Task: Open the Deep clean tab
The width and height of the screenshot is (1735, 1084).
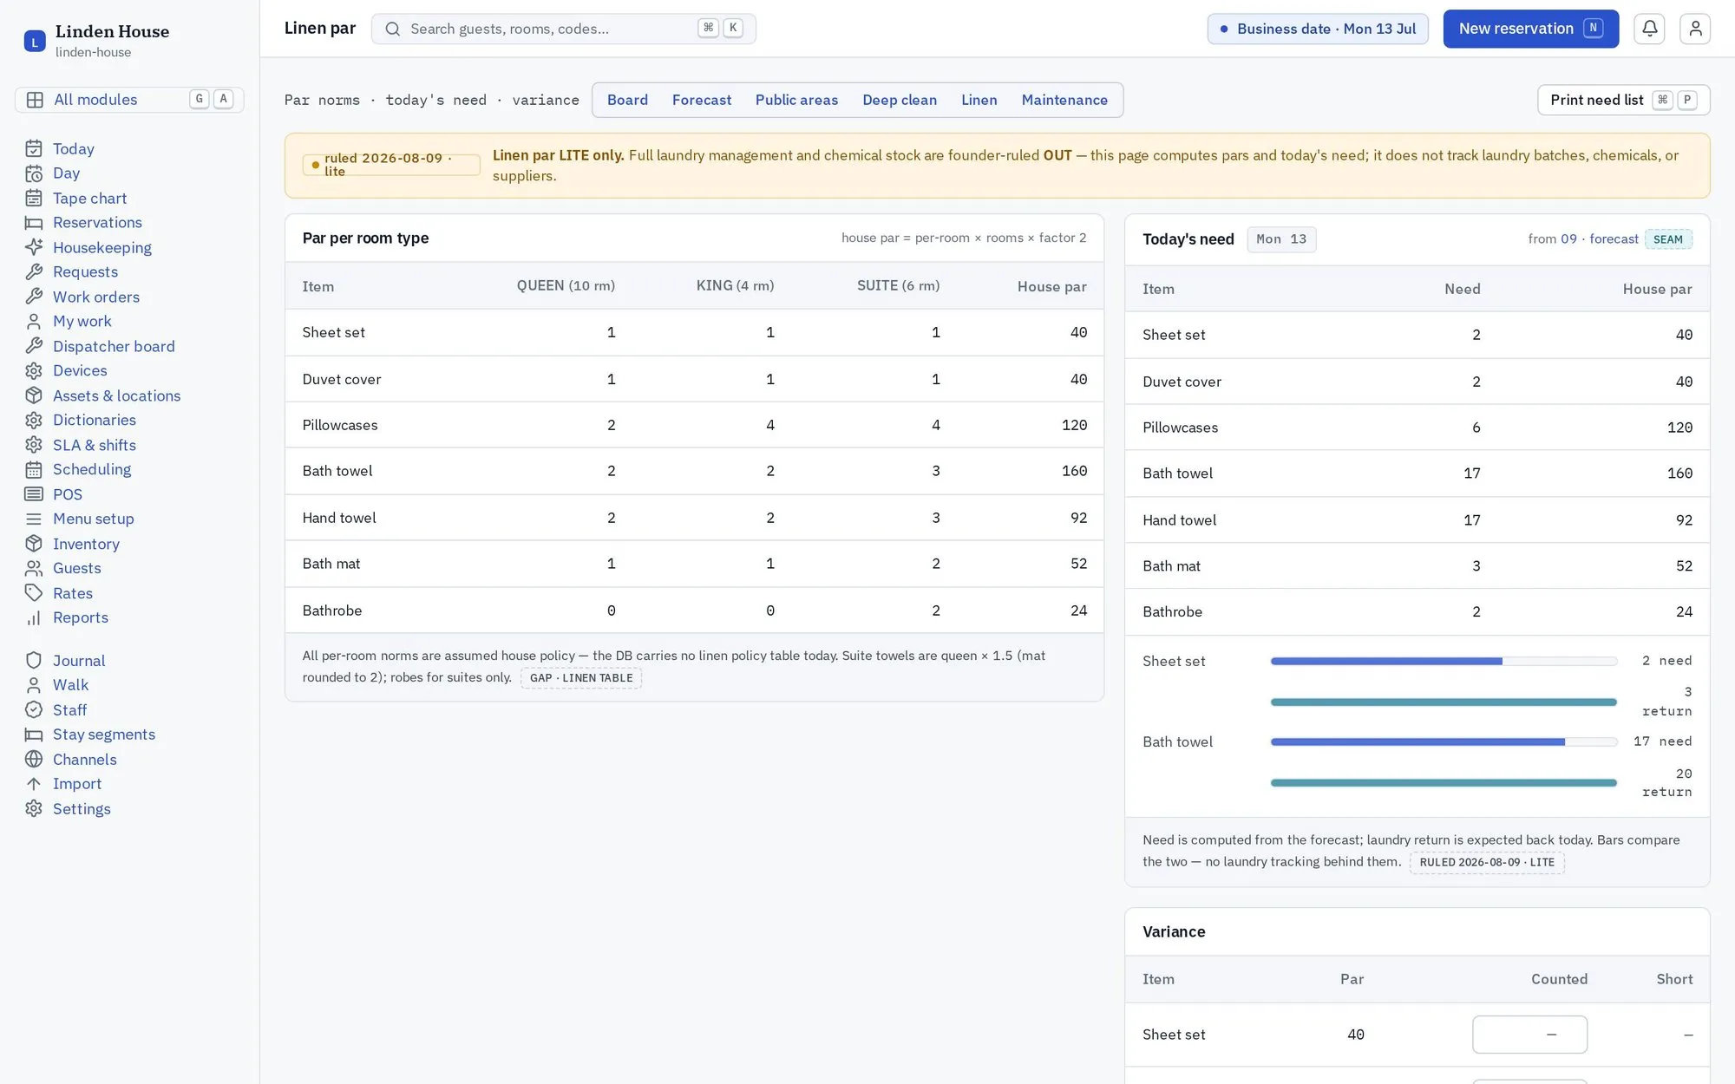Action: (x=900, y=100)
